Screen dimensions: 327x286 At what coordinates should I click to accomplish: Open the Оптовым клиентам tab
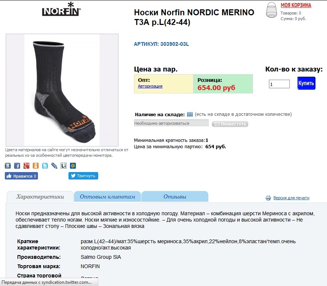(108, 197)
